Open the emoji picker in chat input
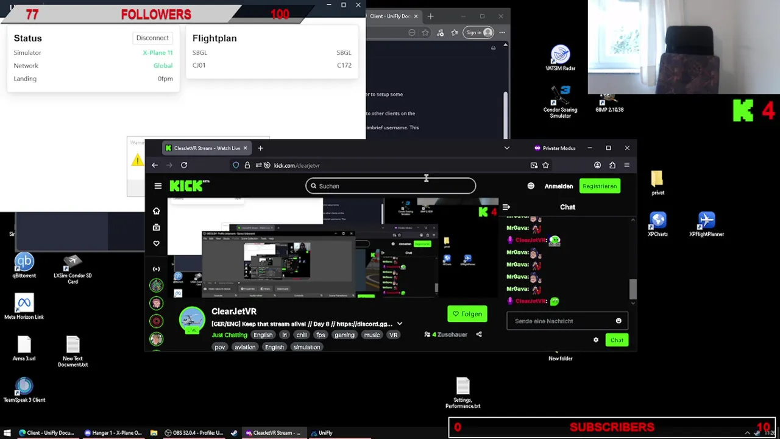The width and height of the screenshot is (780, 439). pyautogui.click(x=619, y=321)
